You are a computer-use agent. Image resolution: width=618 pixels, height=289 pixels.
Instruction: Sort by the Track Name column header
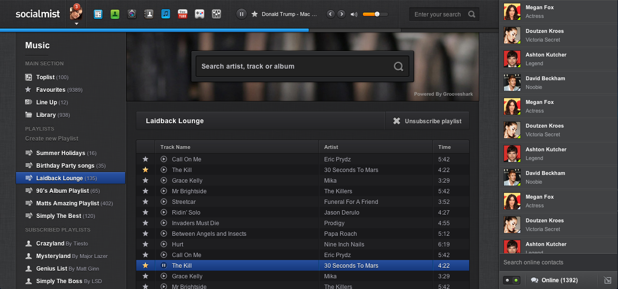point(237,147)
